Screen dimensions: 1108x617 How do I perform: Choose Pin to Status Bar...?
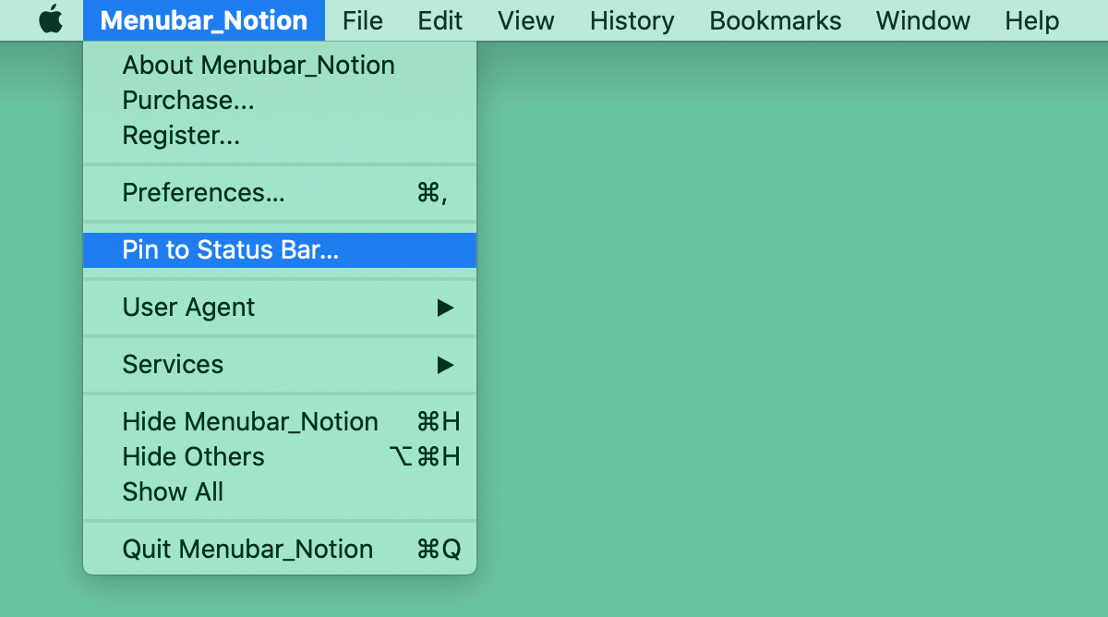click(280, 250)
